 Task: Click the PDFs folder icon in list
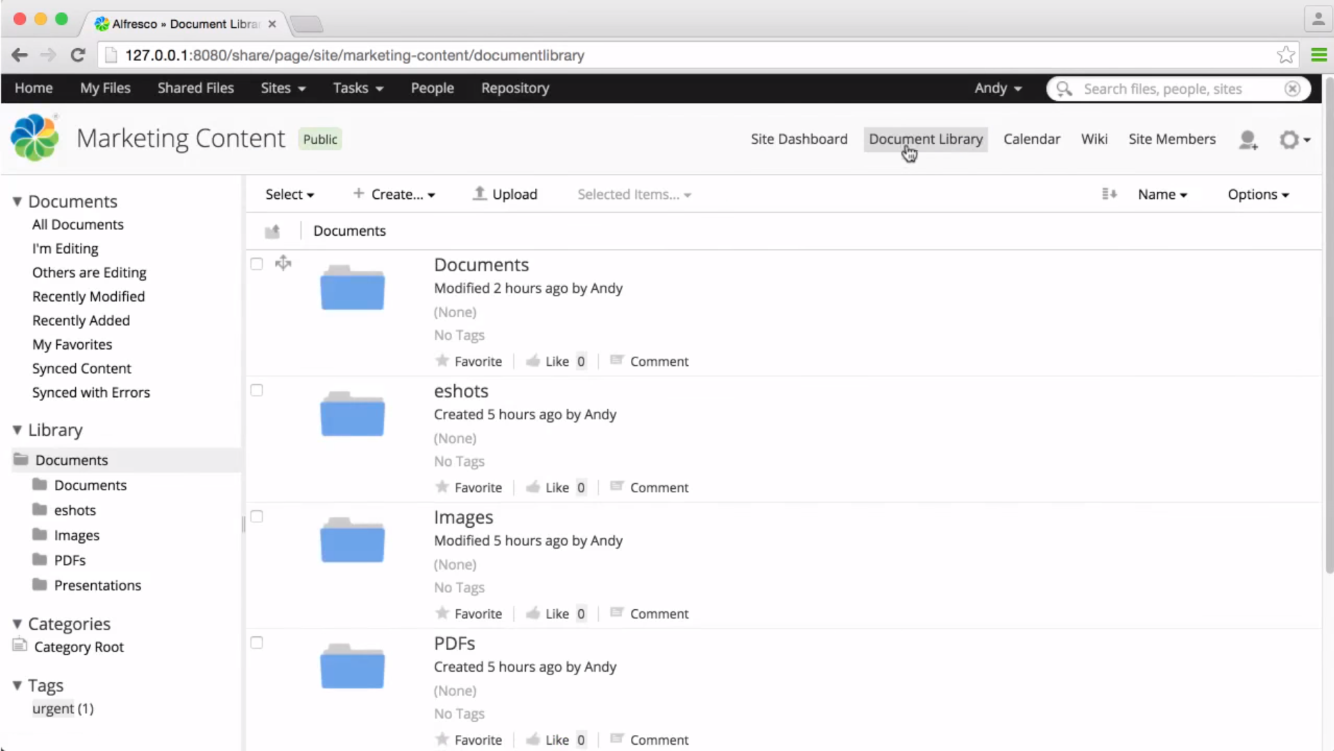[x=352, y=666]
